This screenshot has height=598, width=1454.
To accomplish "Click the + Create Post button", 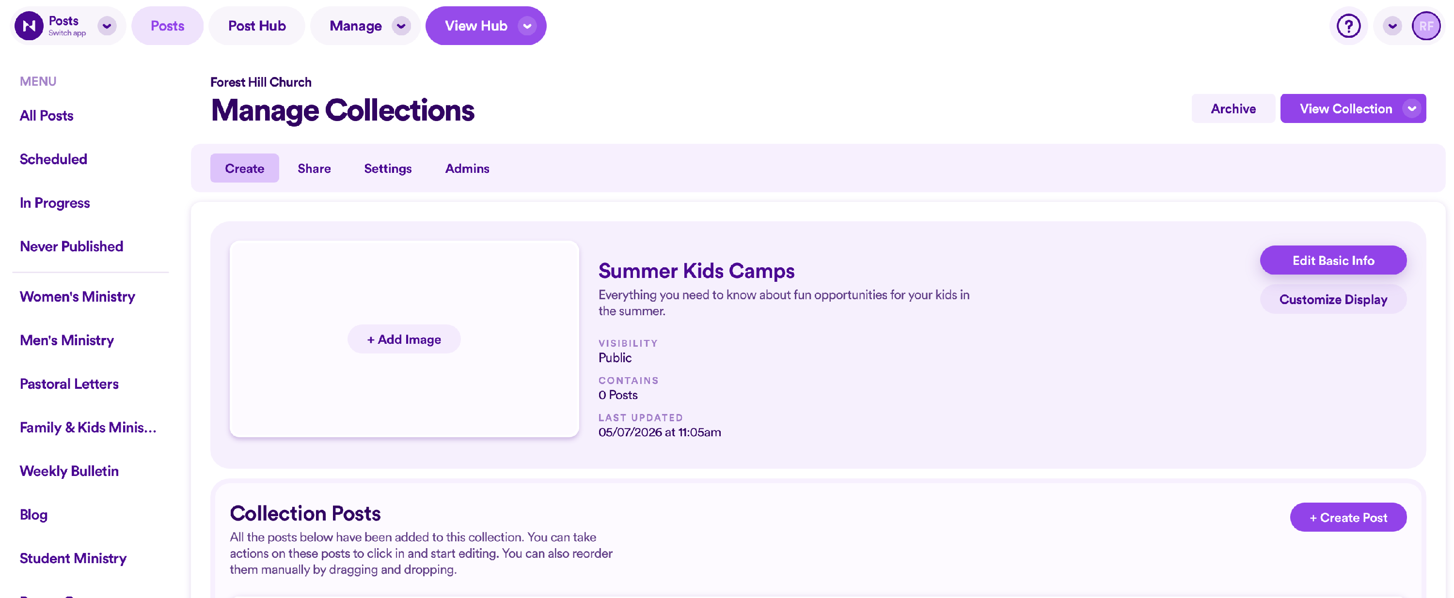I will [1348, 517].
